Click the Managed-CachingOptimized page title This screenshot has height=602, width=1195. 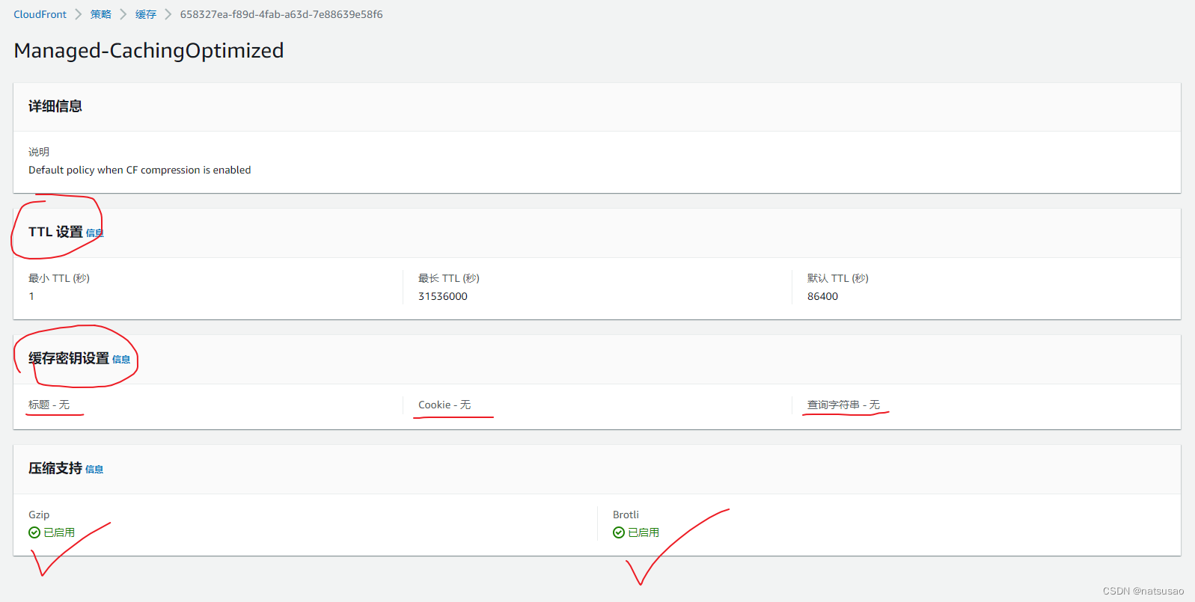coord(149,50)
